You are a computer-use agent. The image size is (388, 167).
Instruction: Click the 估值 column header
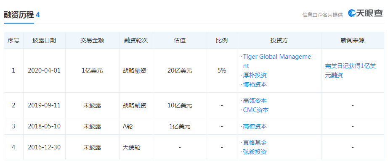180,40
